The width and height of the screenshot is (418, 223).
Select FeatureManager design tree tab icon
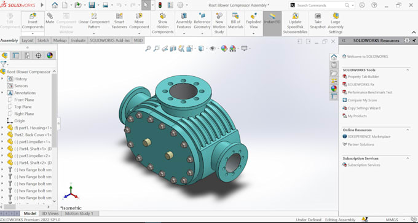coord(4,55)
